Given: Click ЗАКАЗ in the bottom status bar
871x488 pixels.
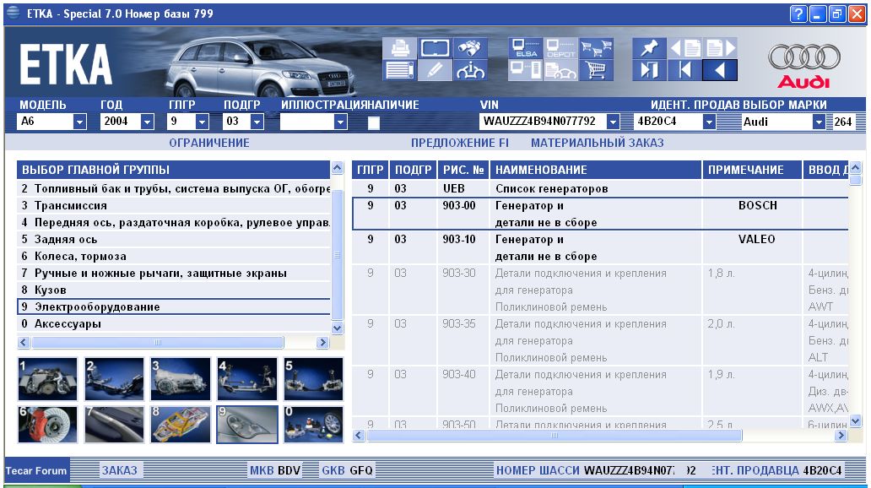Looking at the screenshot, I should pyautogui.click(x=120, y=470).
